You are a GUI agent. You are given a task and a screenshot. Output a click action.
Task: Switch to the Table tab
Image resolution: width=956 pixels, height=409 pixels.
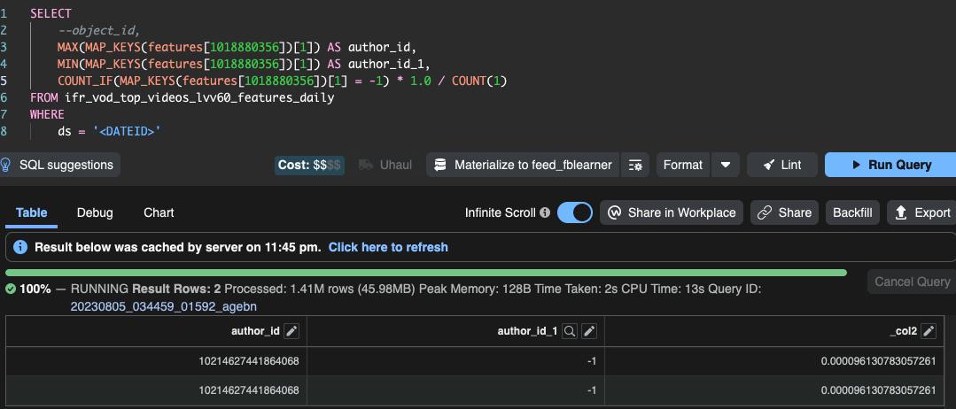[31, 212]
